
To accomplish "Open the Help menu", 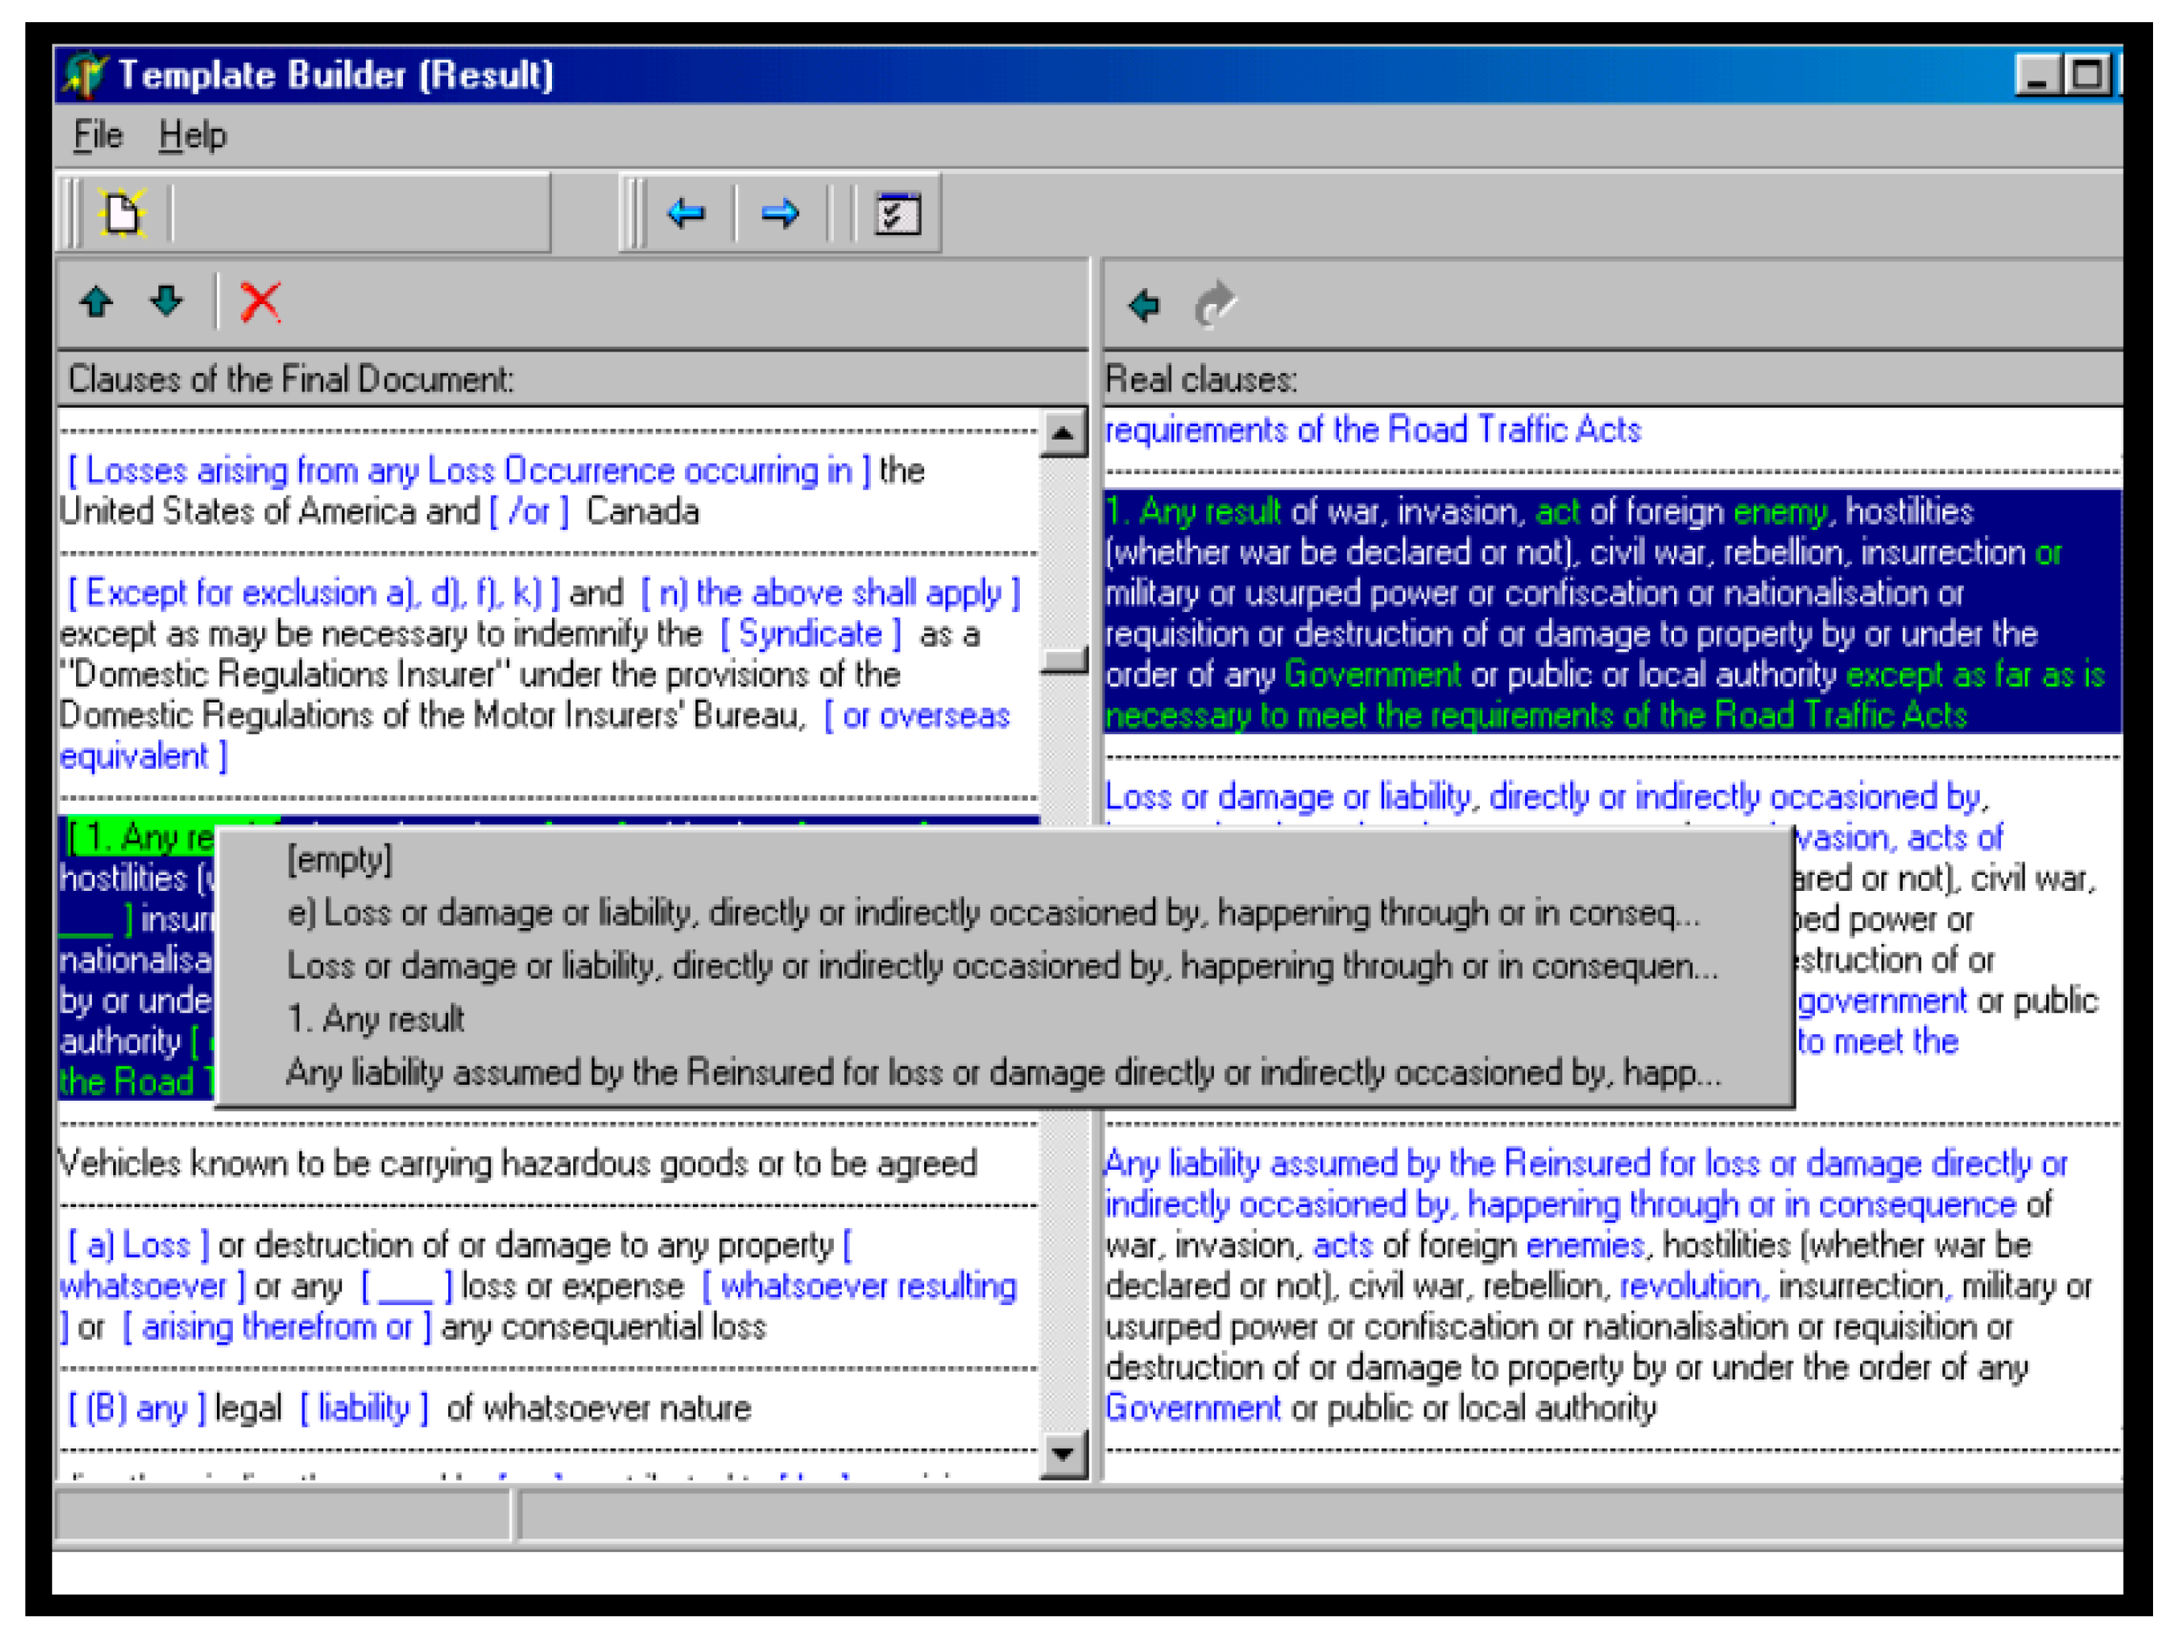I will [192, 135].
